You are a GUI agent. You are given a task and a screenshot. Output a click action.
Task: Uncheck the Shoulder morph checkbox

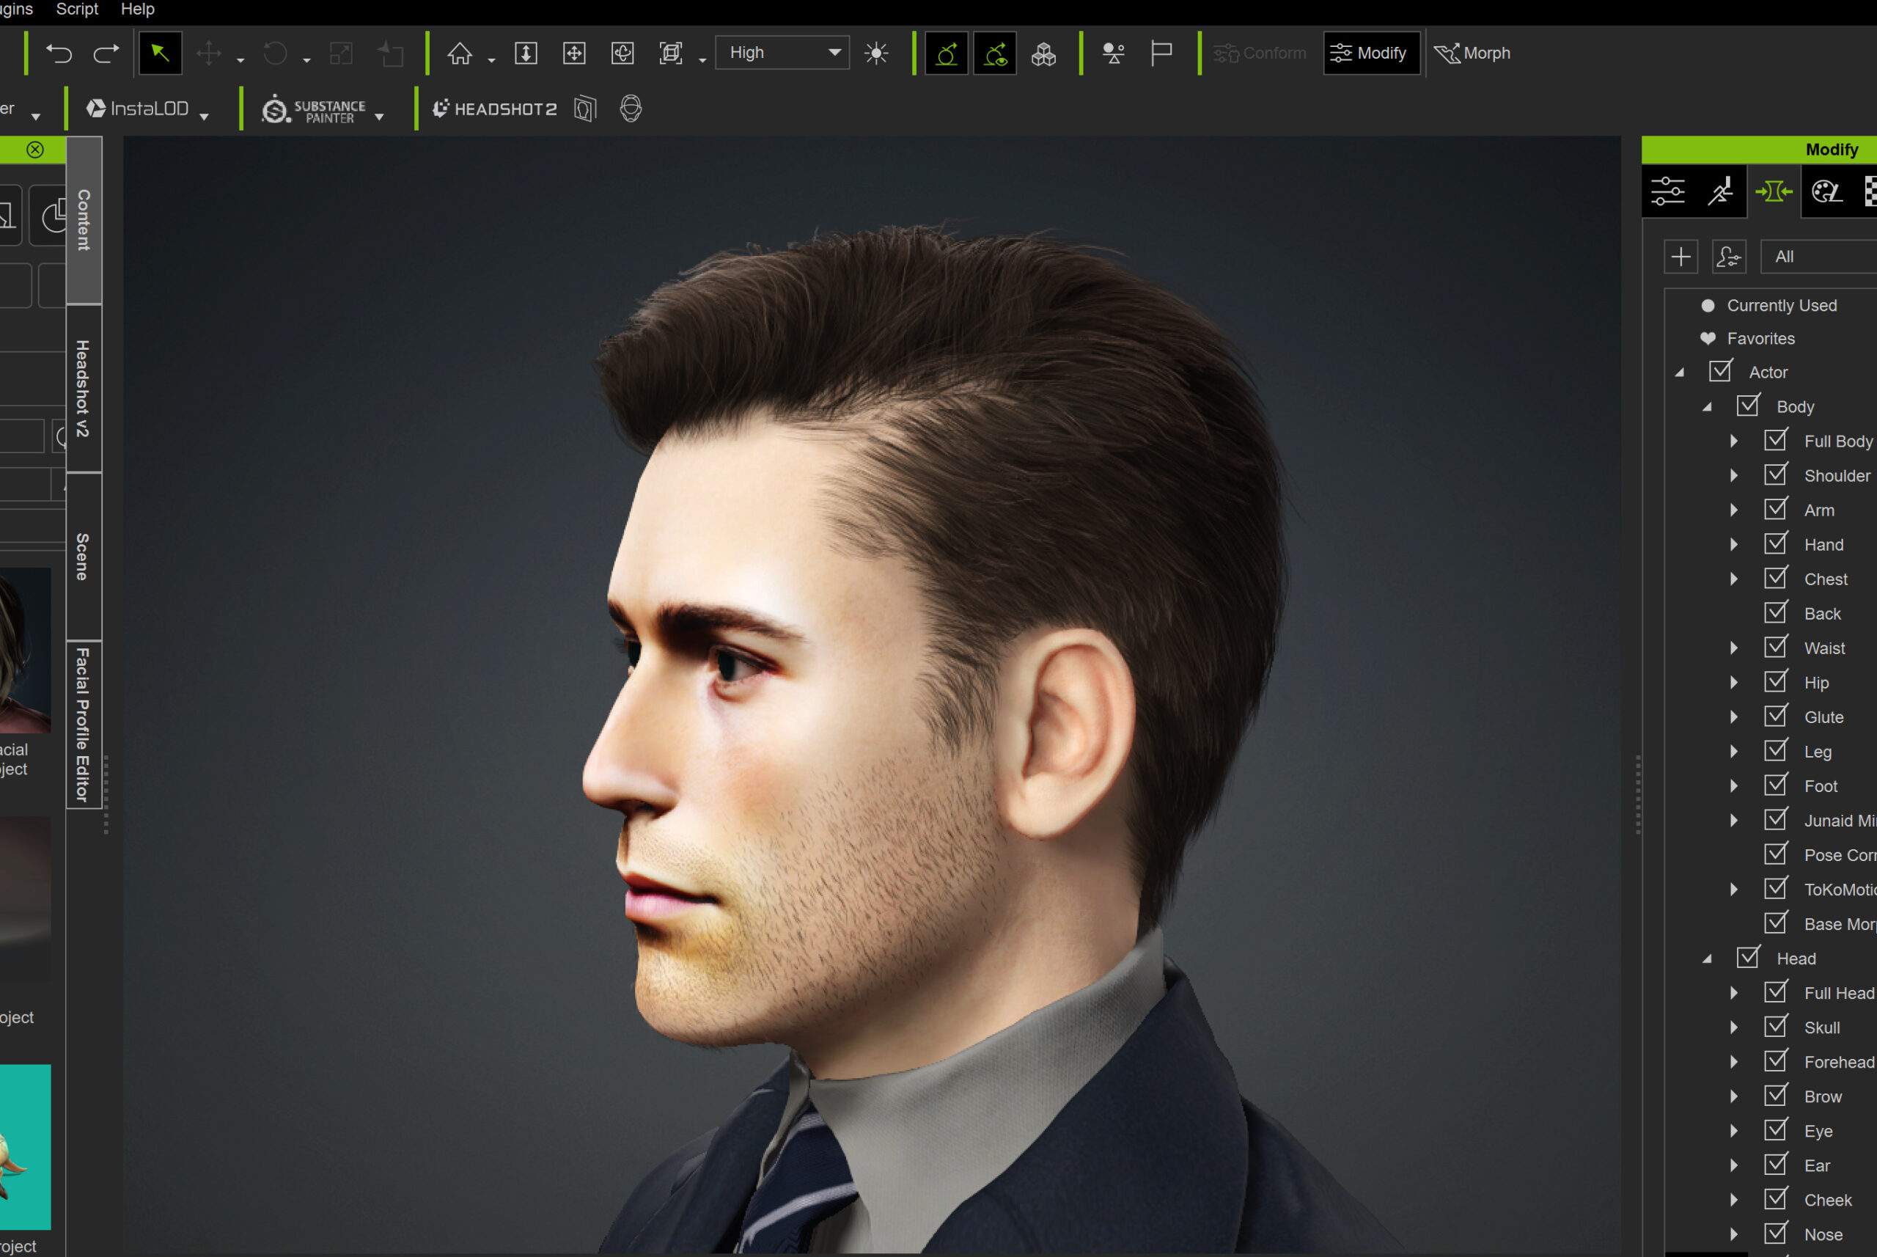coord(1775,475)
